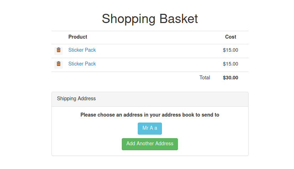Open the first Sticker Pack product link
This screenshot has width=294, height=169.
coord(82,50)
